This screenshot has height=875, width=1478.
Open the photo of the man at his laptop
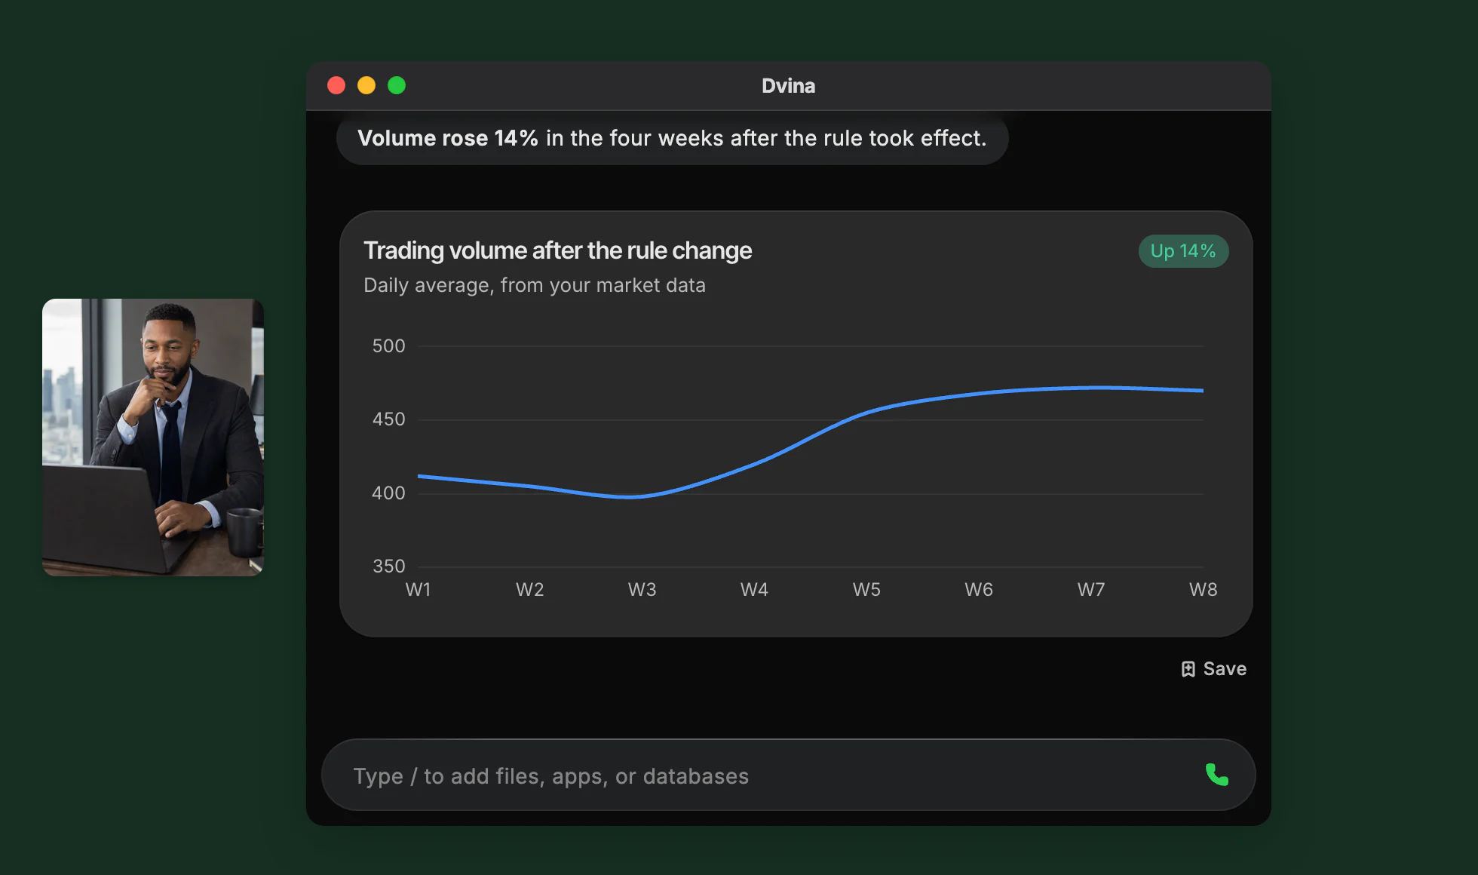tap(153, 437)
